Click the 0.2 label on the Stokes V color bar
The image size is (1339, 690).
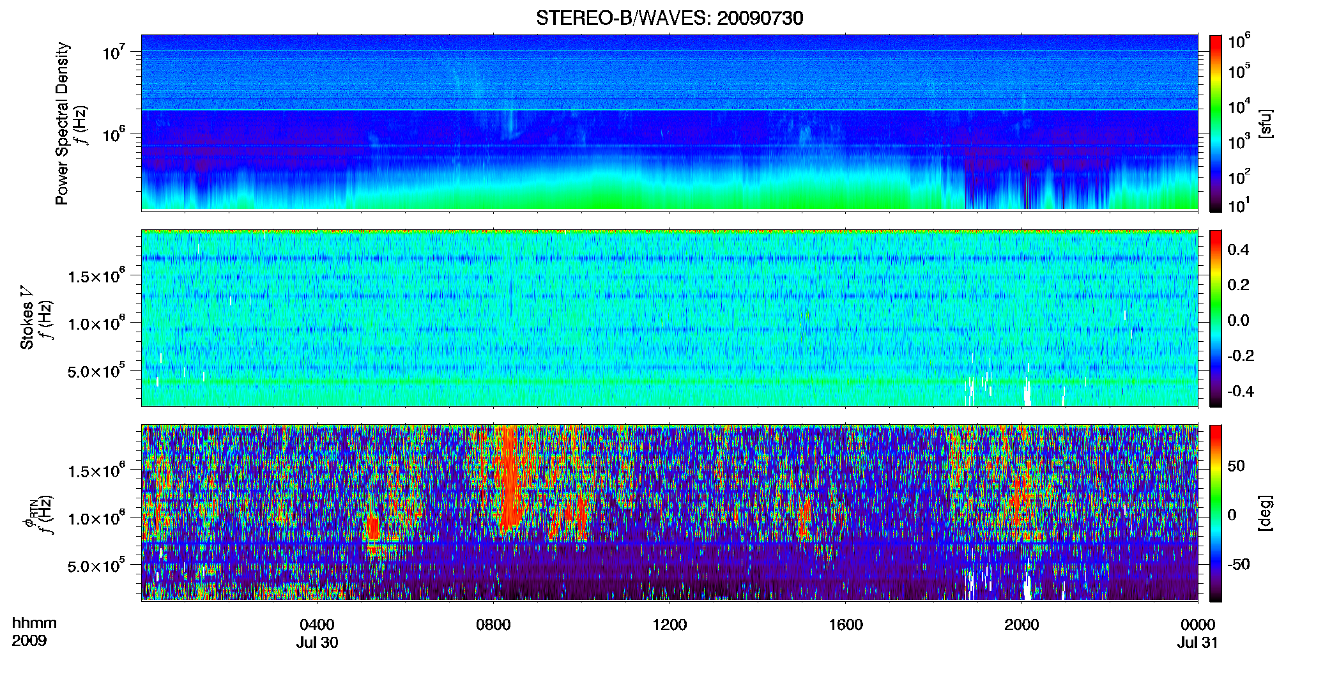pos(1238,285)
